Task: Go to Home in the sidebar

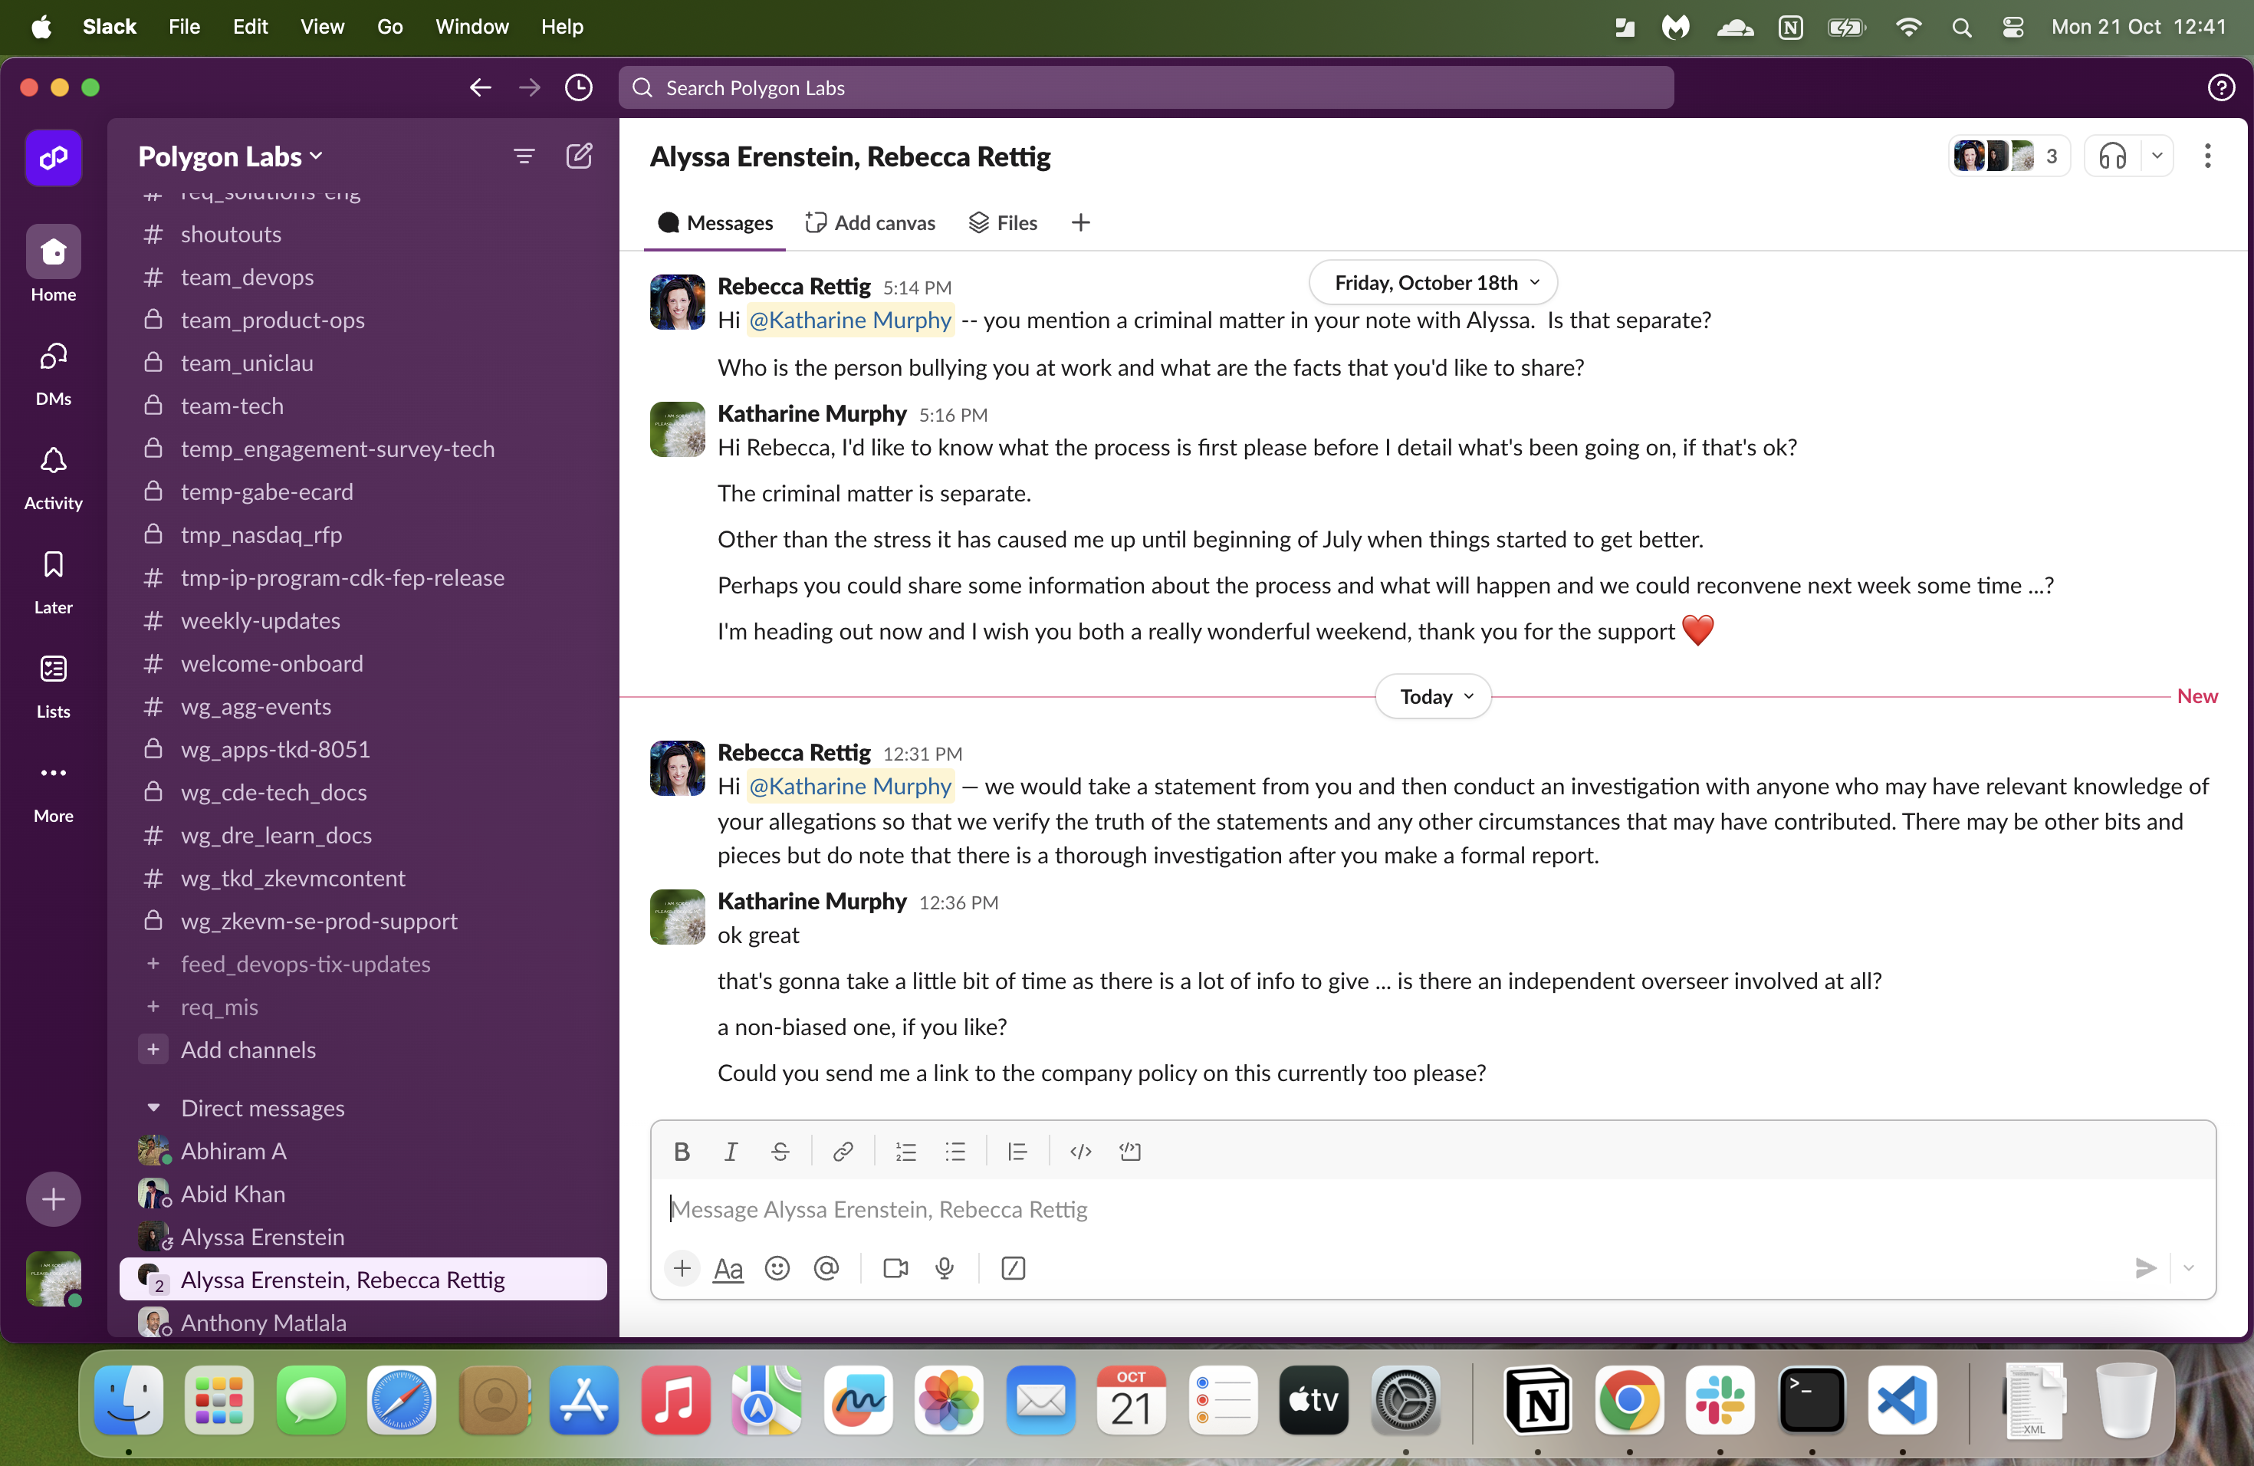Action: pyautogui.click(x=54, y=265)
